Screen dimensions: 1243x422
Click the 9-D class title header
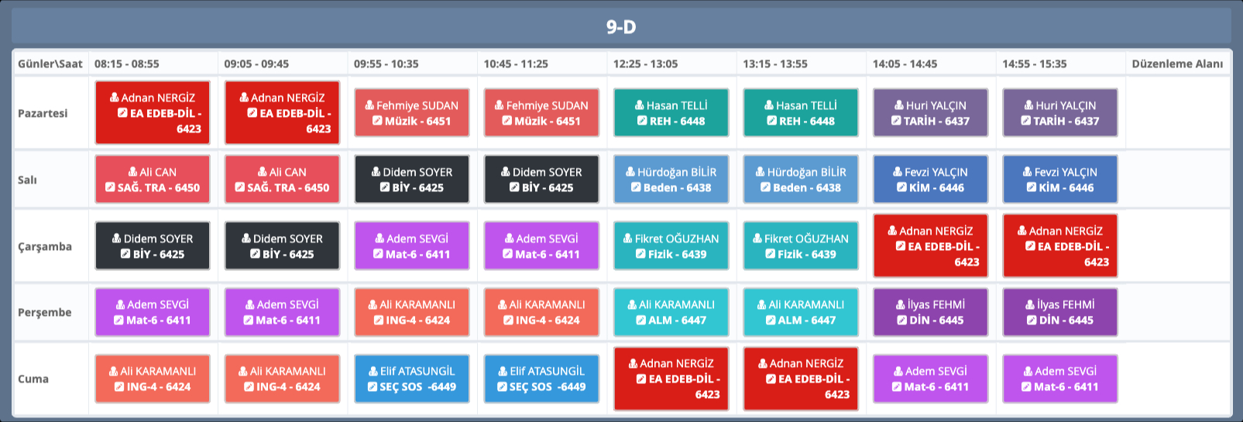click(x=621, y=27)
